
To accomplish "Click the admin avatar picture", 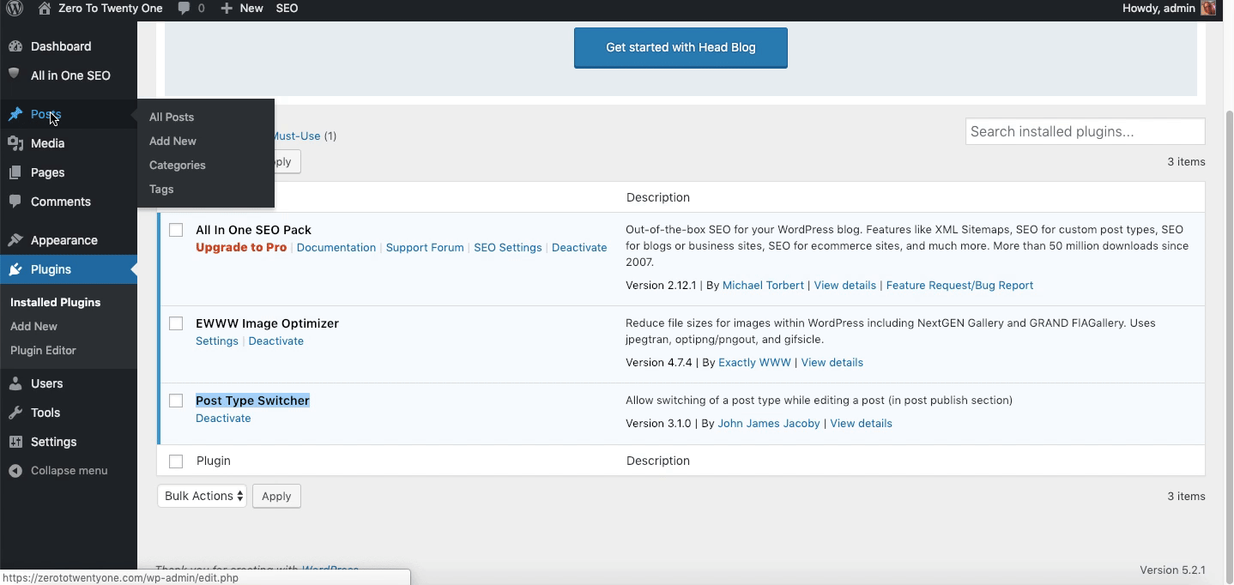I will click(1208, 9).
